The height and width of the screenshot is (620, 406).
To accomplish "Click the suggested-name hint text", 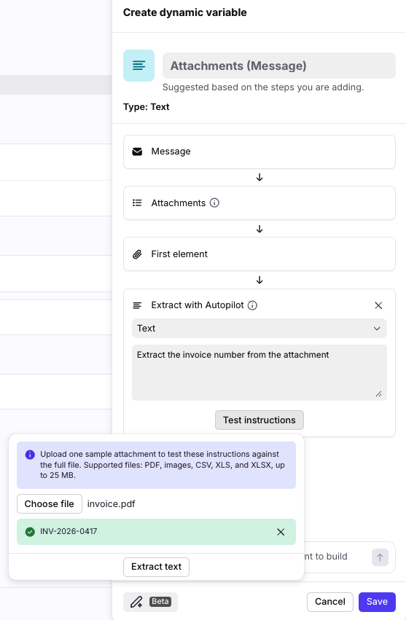I will (263, 87).
